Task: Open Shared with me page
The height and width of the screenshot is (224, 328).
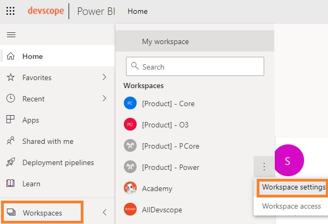Action: (47, 141)
